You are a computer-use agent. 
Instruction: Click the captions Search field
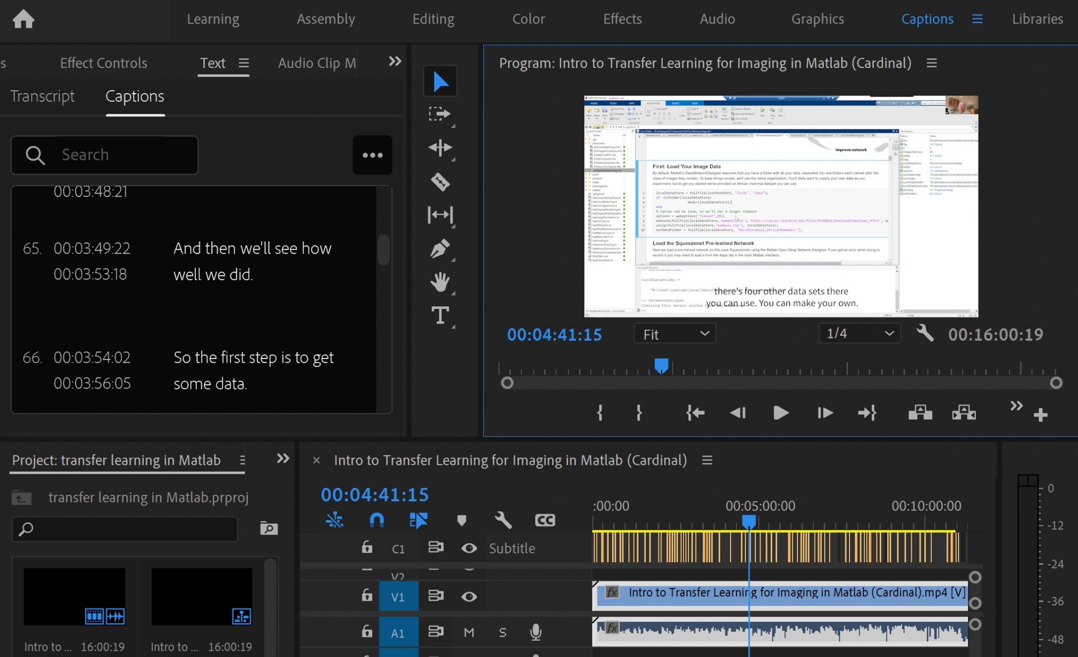pyautogui.click(x=105, y=155)
